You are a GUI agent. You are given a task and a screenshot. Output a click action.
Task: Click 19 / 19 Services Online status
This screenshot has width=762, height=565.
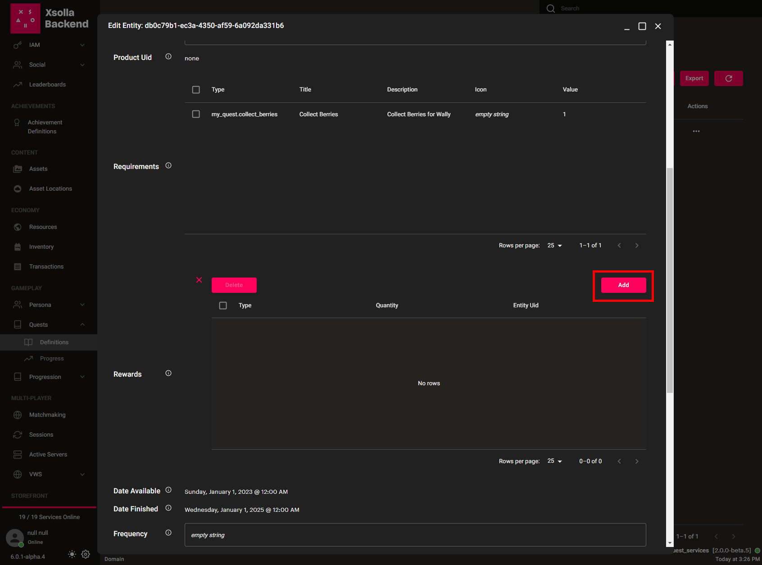(50, 517)
